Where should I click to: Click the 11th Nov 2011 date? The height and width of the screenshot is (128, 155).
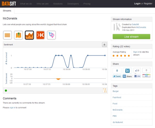pos(128,30)
